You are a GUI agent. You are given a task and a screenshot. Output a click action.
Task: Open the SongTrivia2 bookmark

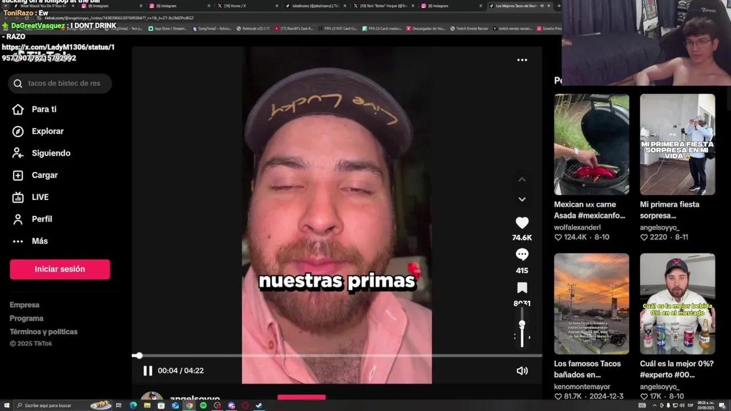(x=211, y=29)
